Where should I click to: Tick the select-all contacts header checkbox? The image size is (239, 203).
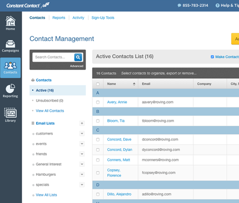click(98, 84)
